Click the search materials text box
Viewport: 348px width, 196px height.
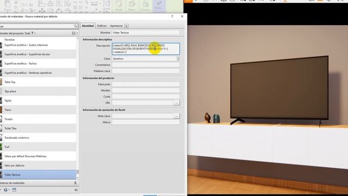pos(36,26)
